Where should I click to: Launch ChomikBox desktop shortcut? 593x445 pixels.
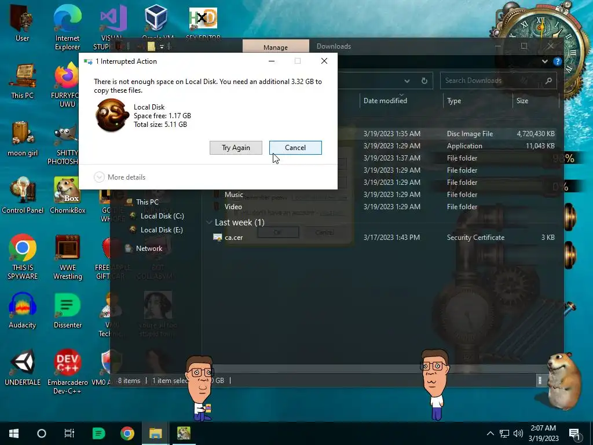coord(67,196)
